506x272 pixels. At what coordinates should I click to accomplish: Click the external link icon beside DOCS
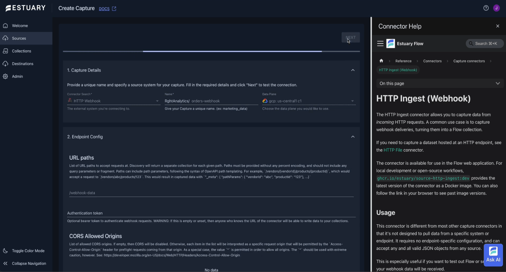coord(114,9)
